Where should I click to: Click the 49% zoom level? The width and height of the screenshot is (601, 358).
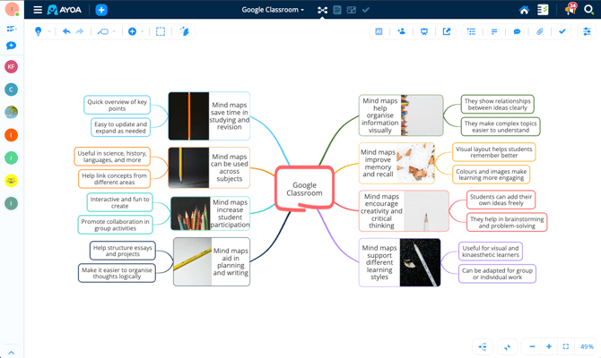tap(587, 346)
